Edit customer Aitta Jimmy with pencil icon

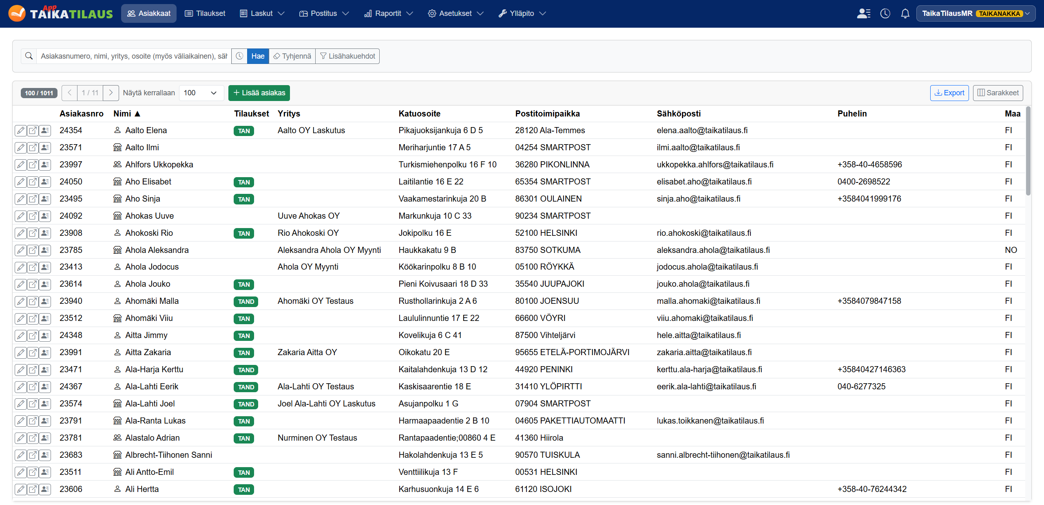pos(21,336)
